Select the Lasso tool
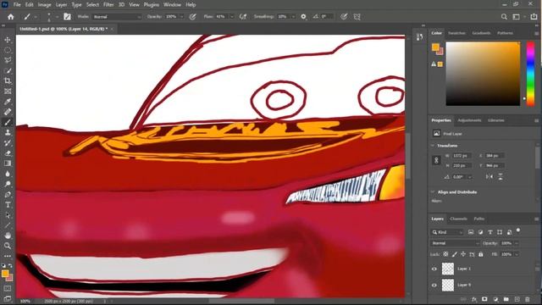This screenshot has width=542, height=305. coord(8,60)
